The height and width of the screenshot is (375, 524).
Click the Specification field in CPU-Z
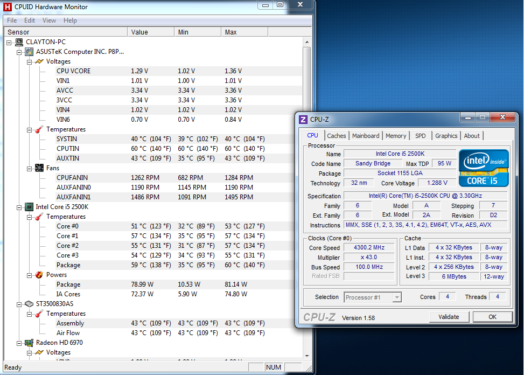tap(425, 196)
